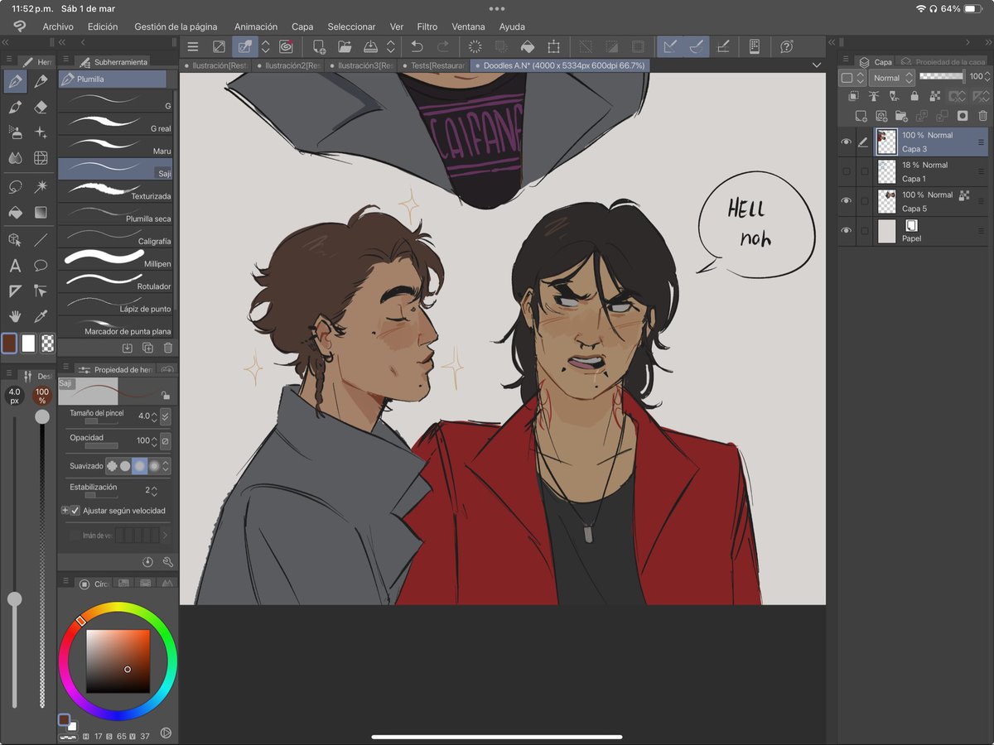994x745 pixels.
Task: Click Clip Studio swirl icon in command bar
Action: coord(287,47)
